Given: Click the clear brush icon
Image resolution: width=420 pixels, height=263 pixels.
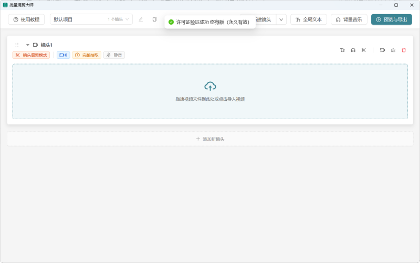Looking at the screenshot, I should click(393, 50).
